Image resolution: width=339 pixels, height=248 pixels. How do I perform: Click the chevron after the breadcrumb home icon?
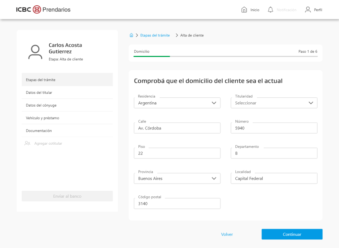[x=137, y=35]
